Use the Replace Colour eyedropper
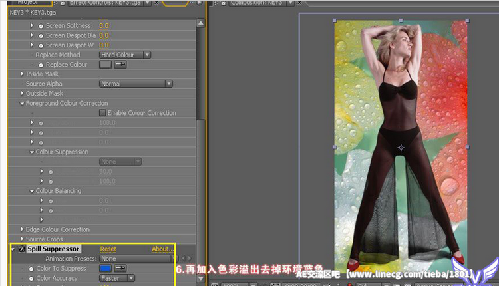This screenshot has height=286, width=499. pyautogui.click(x=120, y=65)
